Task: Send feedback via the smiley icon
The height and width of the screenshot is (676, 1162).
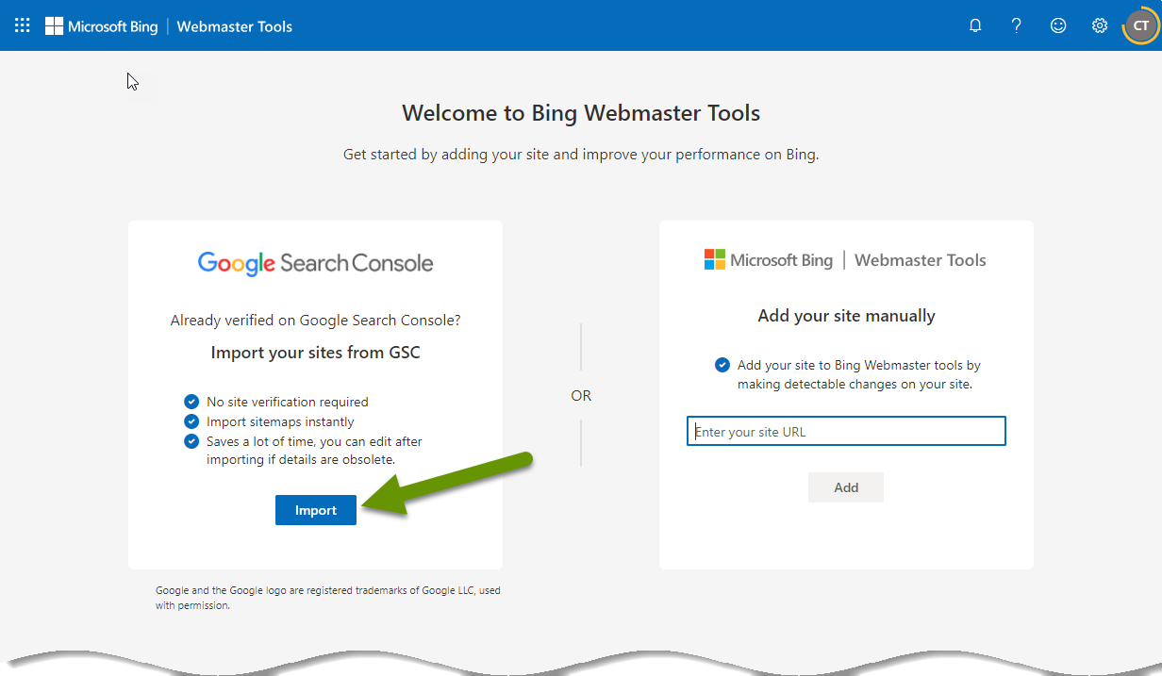Action: 1057,25
